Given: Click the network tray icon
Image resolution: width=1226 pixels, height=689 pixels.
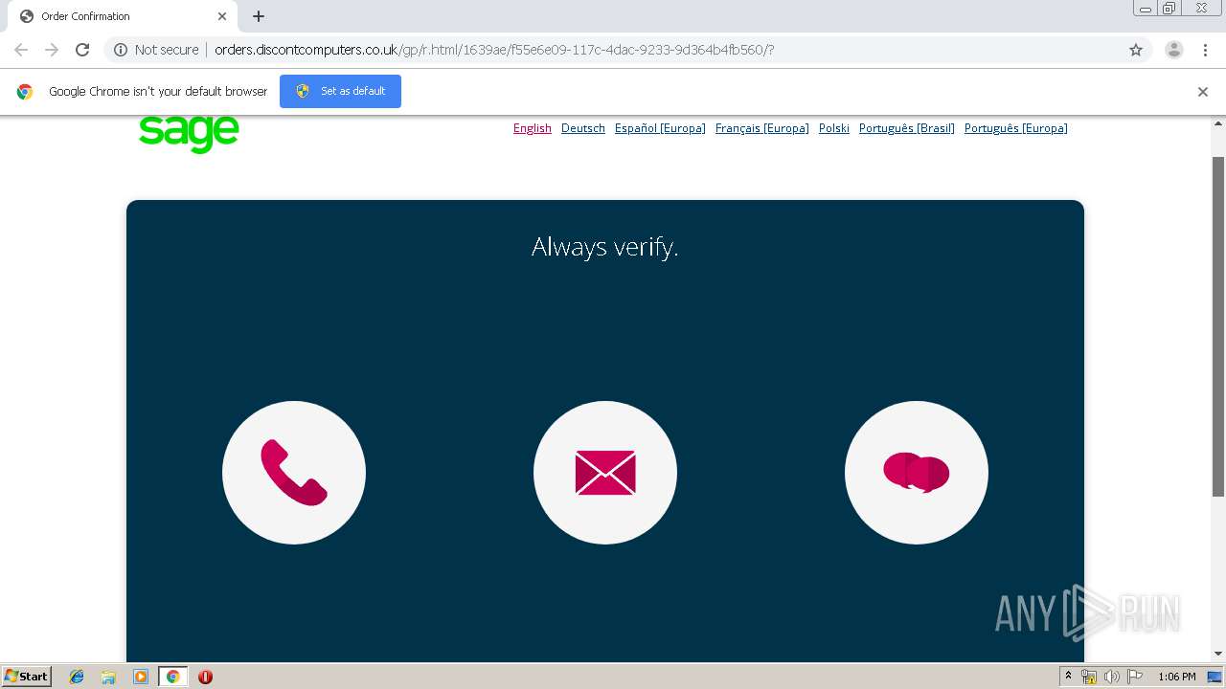Looking at the screenshot, I should (1089, 677).
